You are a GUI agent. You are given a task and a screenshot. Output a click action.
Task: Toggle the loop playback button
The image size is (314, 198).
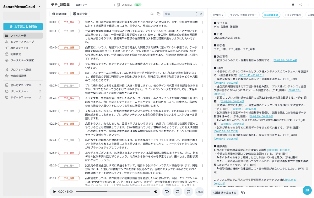188,192
